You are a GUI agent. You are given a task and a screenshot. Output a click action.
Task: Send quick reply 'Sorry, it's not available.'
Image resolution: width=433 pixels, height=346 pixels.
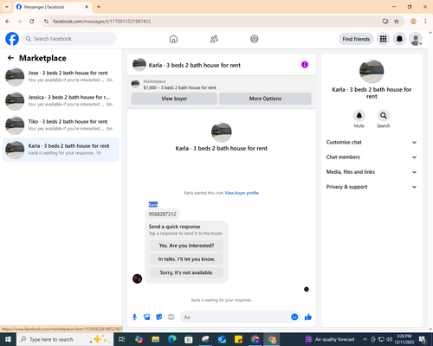click(x=186, y=272)
